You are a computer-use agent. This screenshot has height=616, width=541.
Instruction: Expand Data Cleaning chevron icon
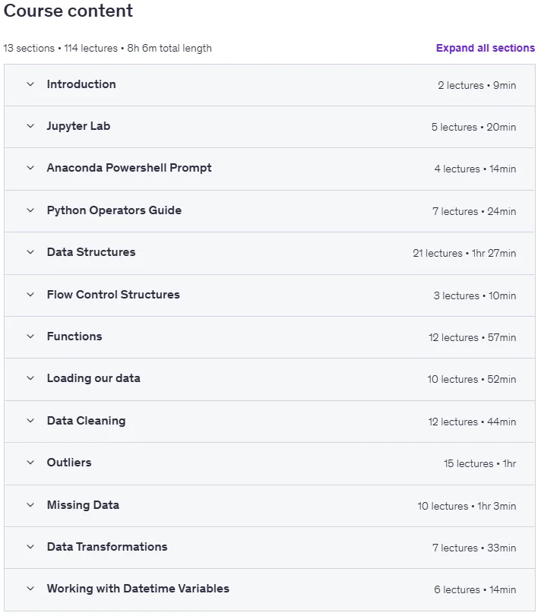pyautogui.click(x=30, y=421)
